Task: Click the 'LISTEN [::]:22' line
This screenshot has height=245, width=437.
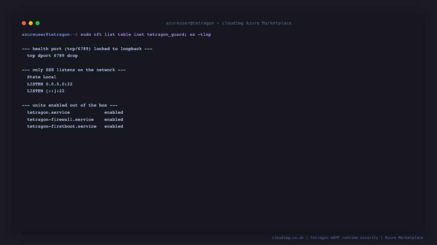Action: click(x=46, y=91)
